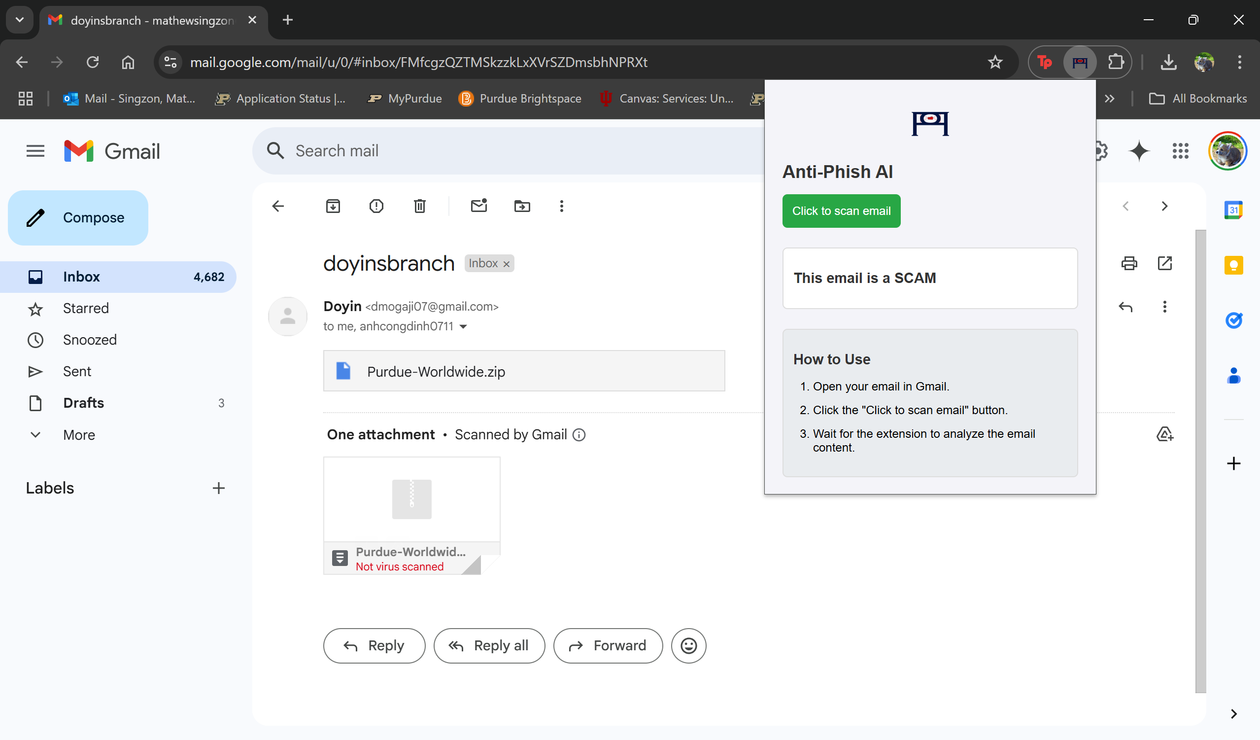The image size is (1260, 740).
Task: Go to the Drafts folder
Action: [83, 403]
